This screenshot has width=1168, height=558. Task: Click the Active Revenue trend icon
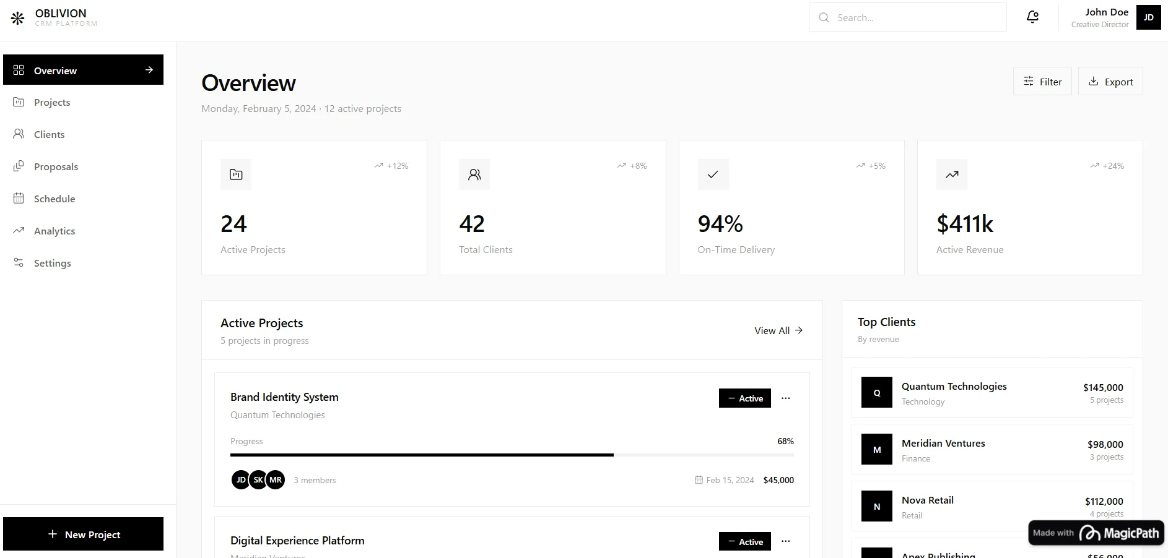coord(952,174)
